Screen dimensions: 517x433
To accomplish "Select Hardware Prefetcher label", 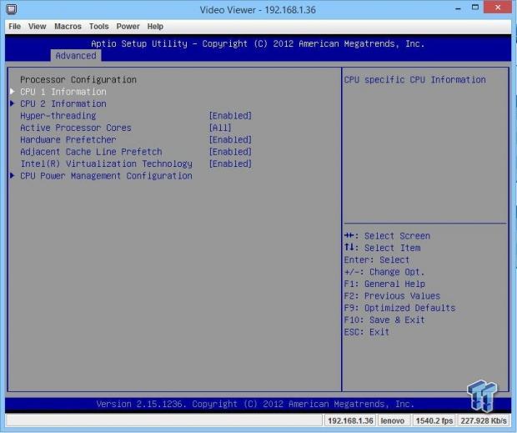I will (x=68, y=140).
